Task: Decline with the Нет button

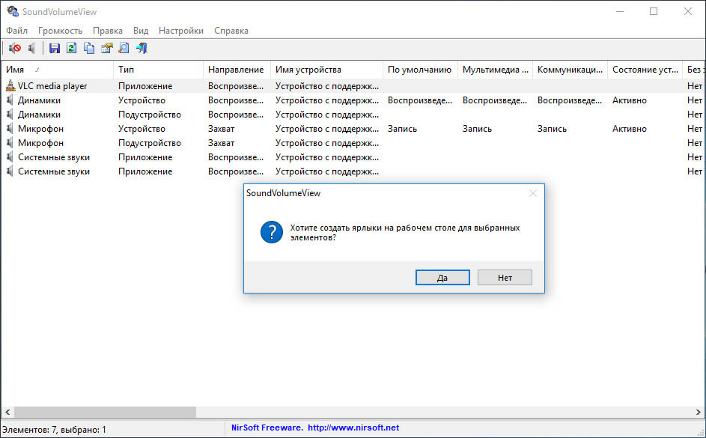Action: coord(505,277)
